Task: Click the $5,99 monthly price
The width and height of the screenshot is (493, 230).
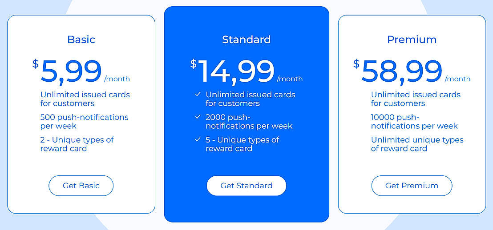Action: click(71, 71)
